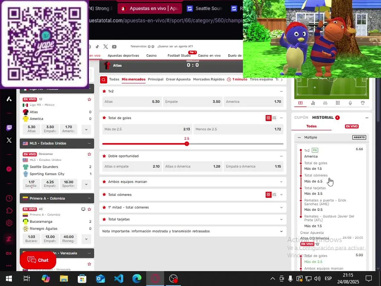Switch Total córneres to grid view
Image resolution: width=381 pixels, height=286 pixels.
pos(268,195)
